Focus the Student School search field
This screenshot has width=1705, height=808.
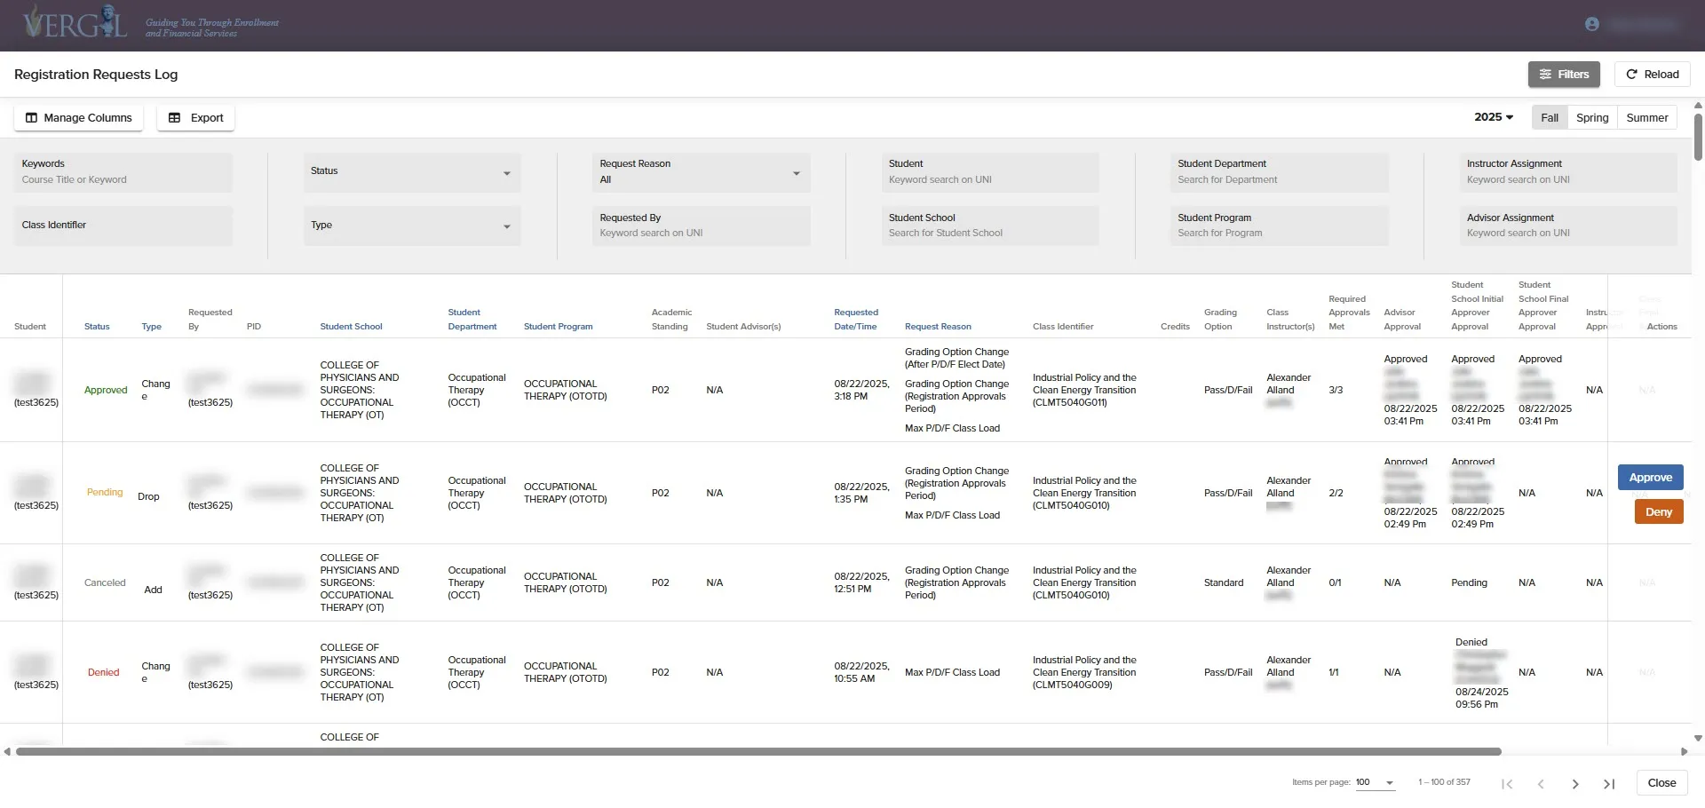pos(990,226)
